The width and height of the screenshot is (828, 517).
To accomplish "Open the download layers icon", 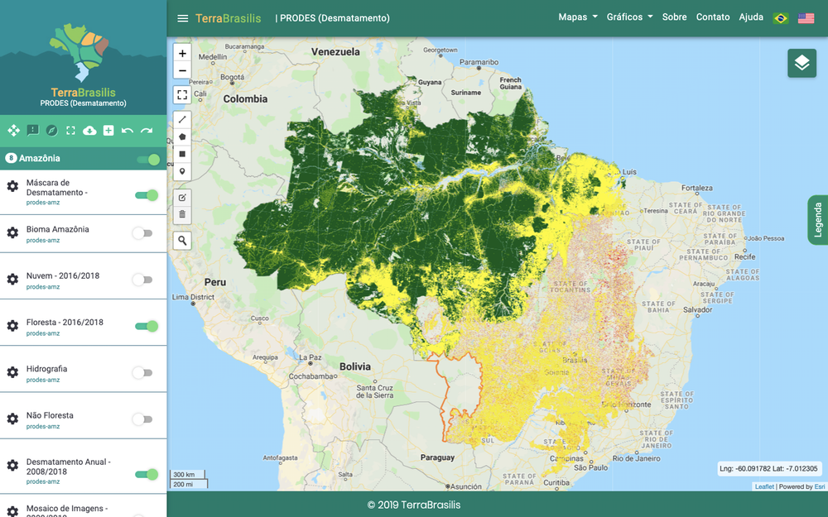I will (x=89, y=131).
